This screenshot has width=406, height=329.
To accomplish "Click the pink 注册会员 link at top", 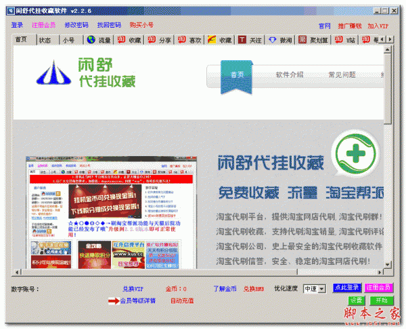I will coord(43,25).
